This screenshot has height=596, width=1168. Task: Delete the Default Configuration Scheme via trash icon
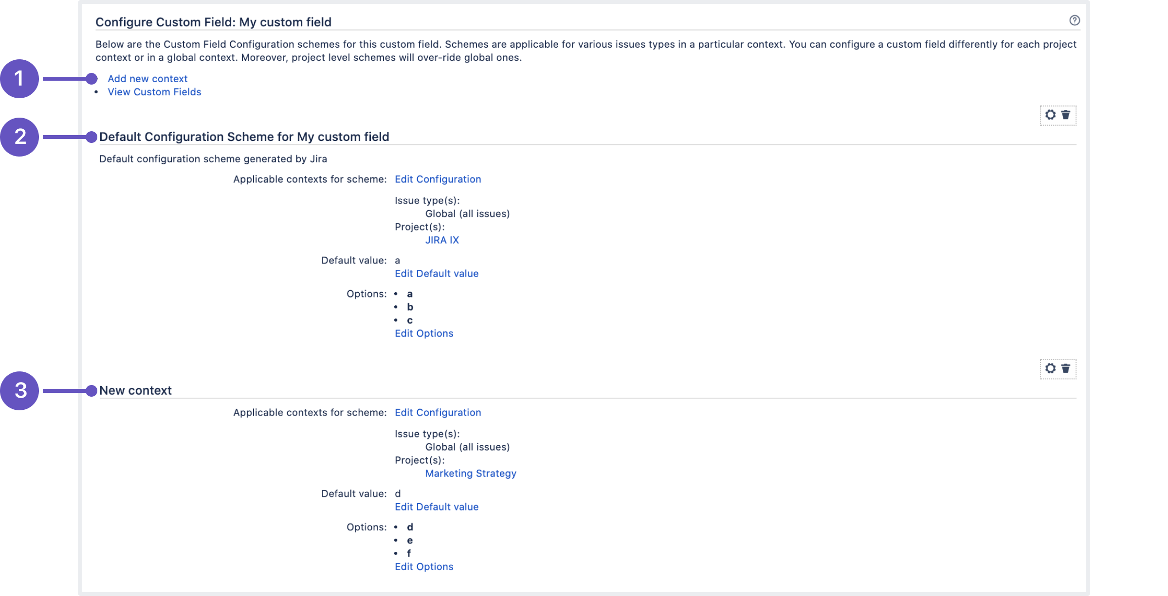pos(1066,115)
